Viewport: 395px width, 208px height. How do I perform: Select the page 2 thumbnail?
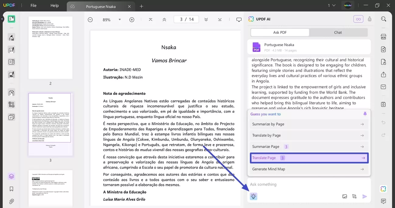pos(50,47)
